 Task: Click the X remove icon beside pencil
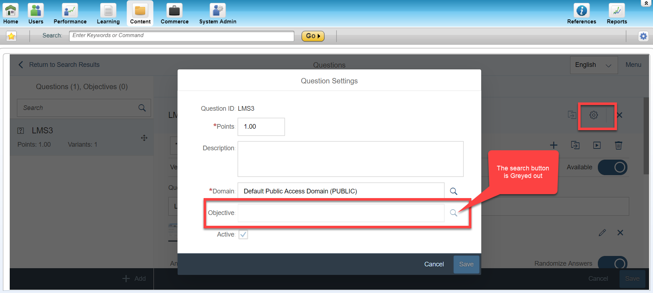click(x=620, y=233)
